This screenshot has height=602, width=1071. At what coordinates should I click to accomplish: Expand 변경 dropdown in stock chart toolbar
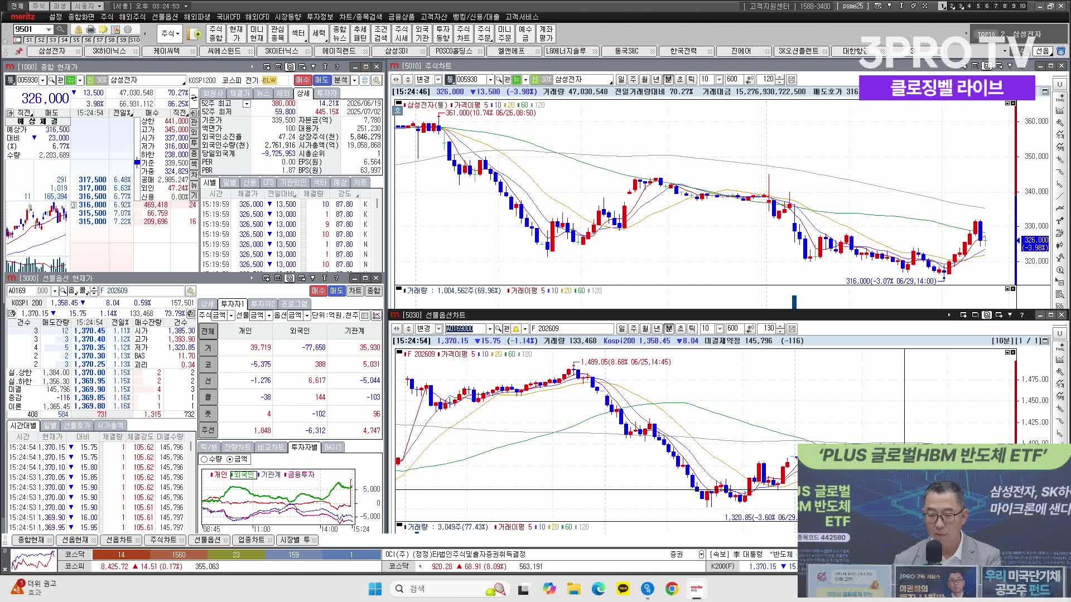point(438,80)
